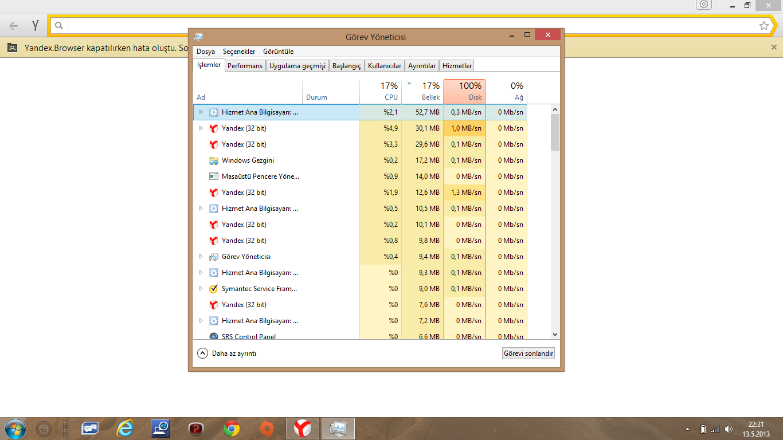The width and height of the screenshot is (783, 440).
Task: Show hidden tray icons arrow
Action: [687, 429]
